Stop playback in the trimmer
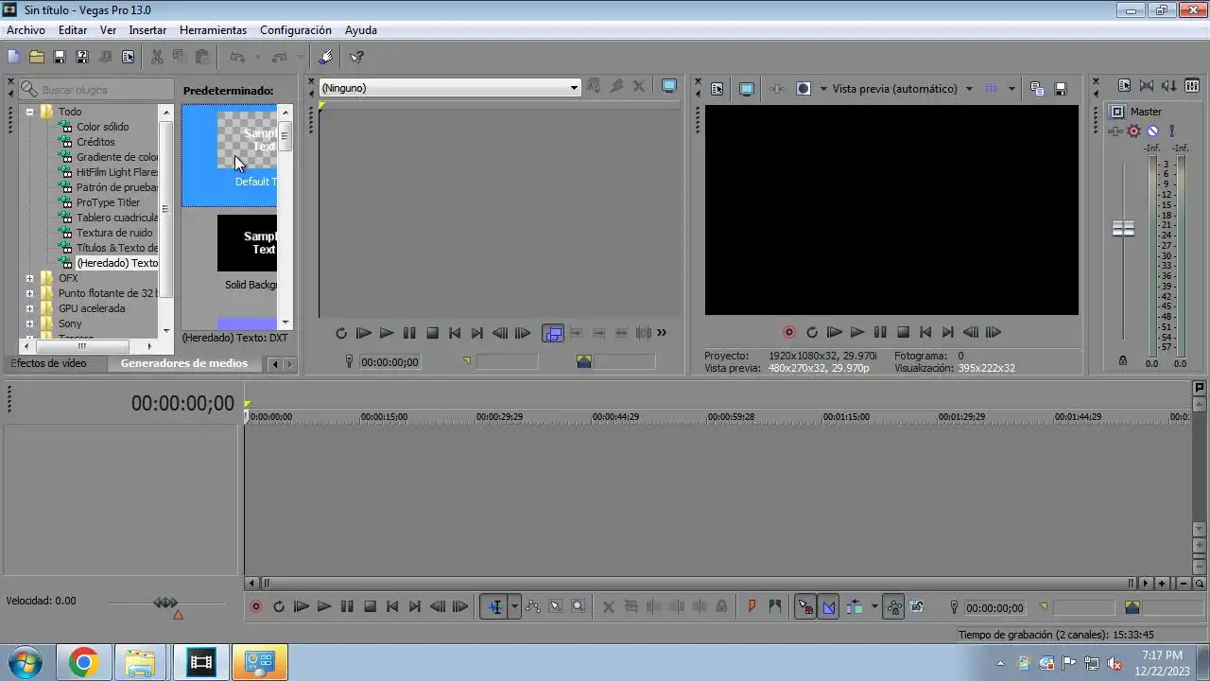The width and height of the screenshot is (1210, 681). pos(432,333)
